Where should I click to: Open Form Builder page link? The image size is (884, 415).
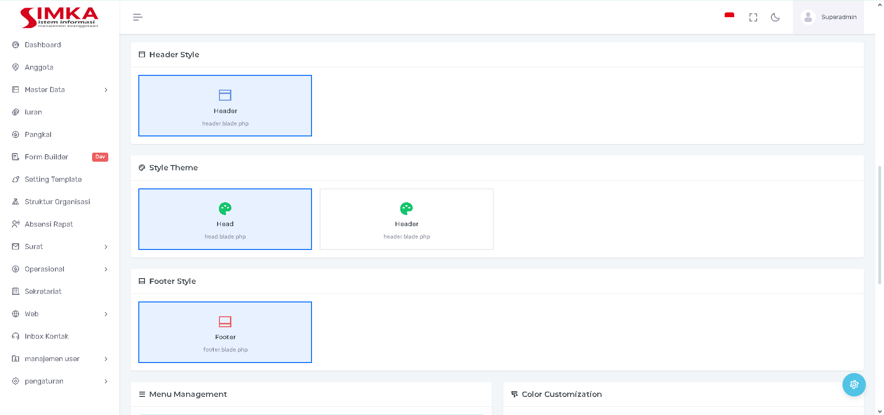46,157
